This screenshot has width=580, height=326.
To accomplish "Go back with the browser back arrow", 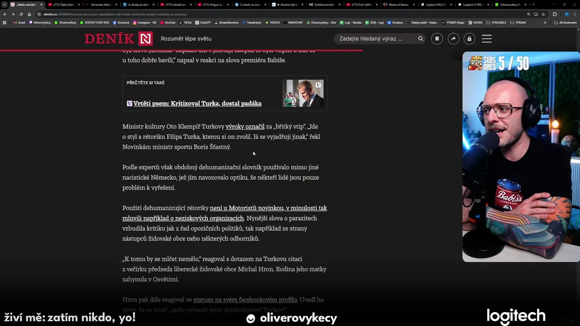I will pyautogui.click(x=5, y=14).
